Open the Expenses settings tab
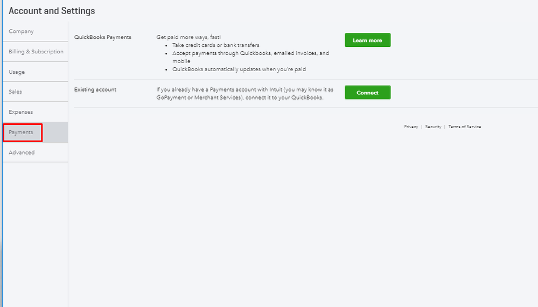 20,112
